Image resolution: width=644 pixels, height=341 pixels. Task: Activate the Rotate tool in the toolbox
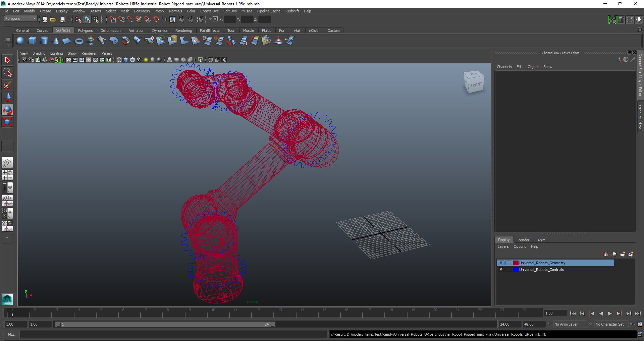[x=7, y=110]
